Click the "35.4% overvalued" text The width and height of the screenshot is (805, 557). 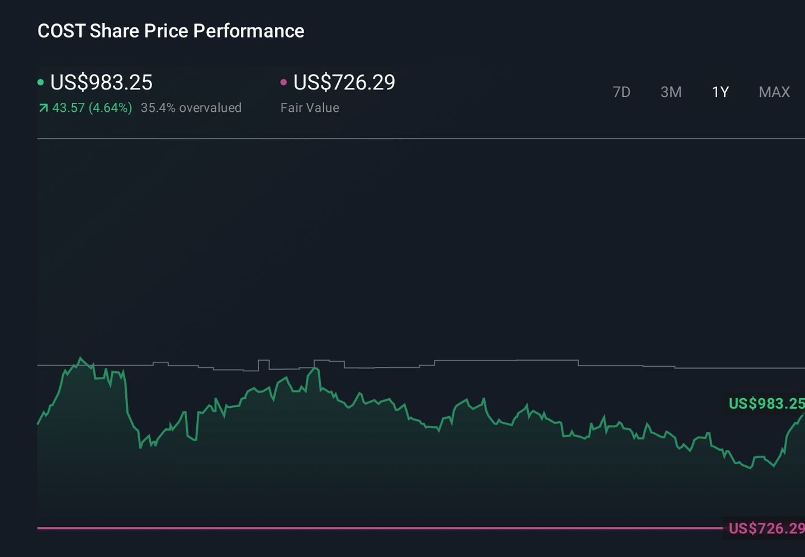191,108
